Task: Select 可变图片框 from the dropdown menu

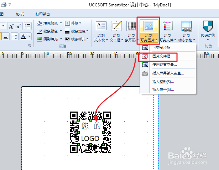Action: [x=168, y=48]
